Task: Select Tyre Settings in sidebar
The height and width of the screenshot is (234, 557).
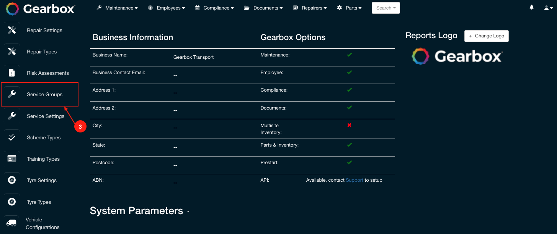Action: tap(42, 180)
